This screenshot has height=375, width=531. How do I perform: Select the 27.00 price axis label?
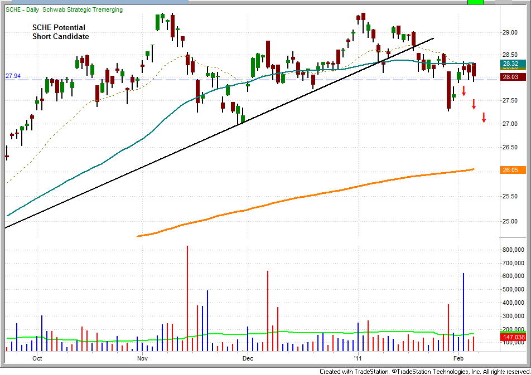coord(510,124)
